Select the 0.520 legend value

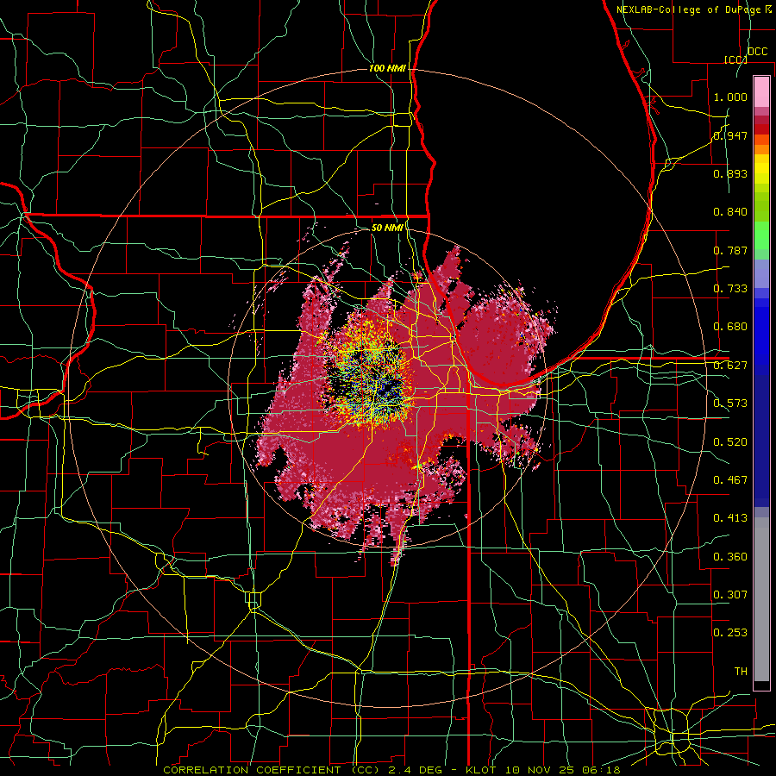(x=730, y=442)
